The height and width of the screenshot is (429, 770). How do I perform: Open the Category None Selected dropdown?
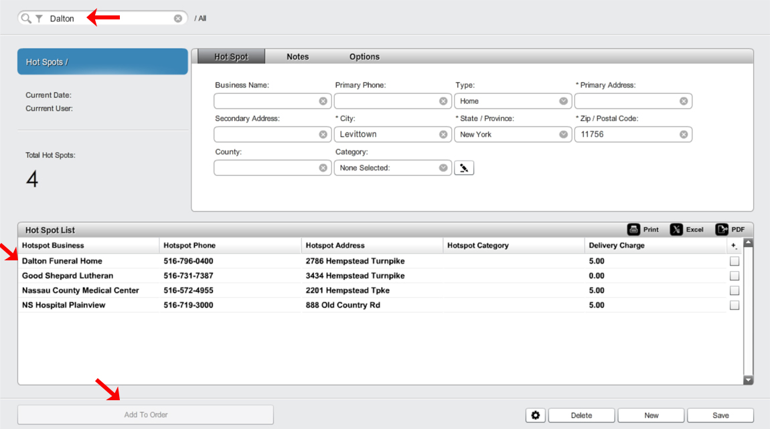pyautogui.click(x=392, y=168)
